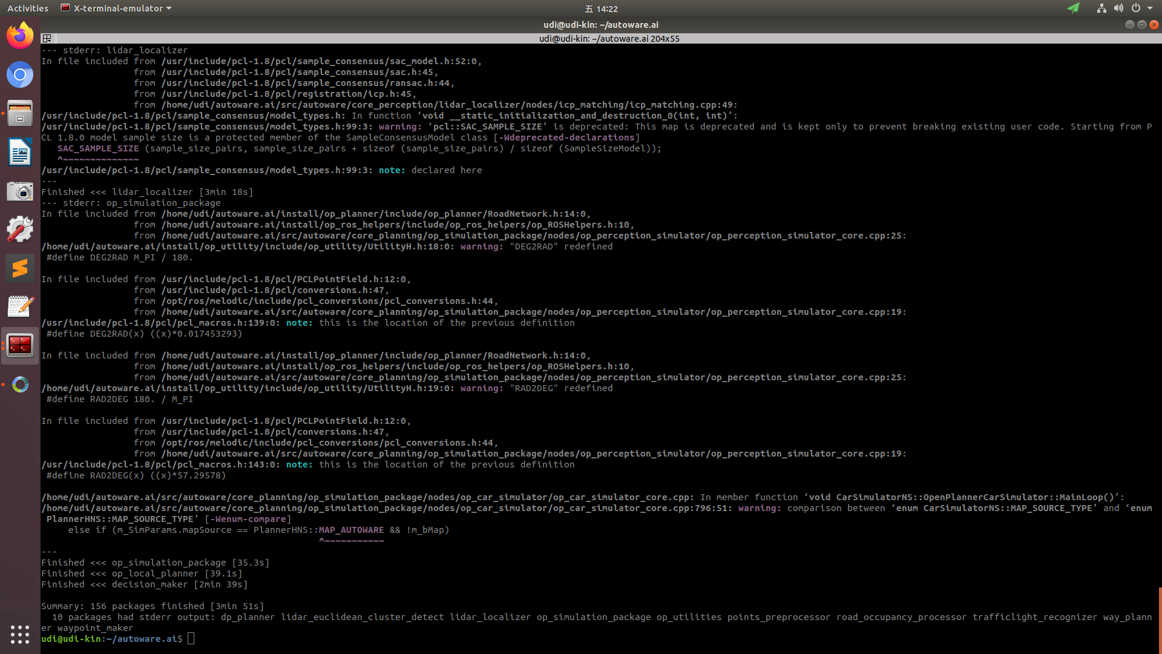Click 'Finished <<< lidar_localizer [3min 18s]' line
1162x654 pixels.
pos(147,192)
